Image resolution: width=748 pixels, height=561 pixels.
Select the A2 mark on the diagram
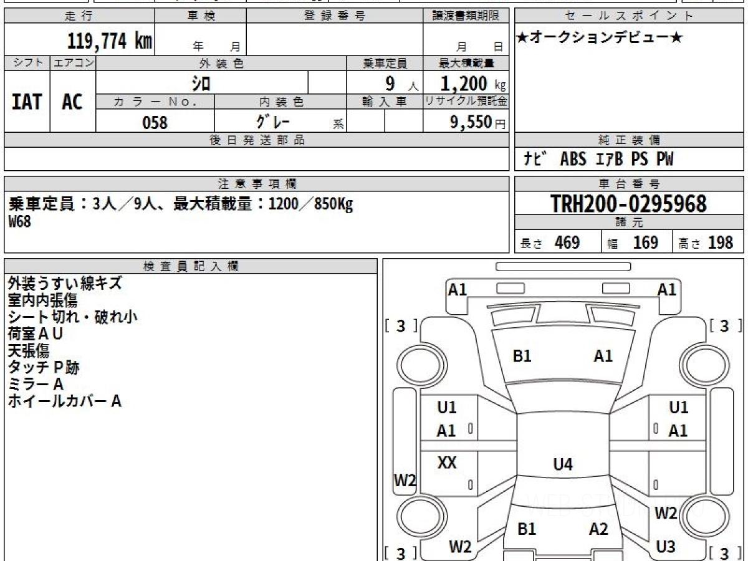pyautogui.click(x=598, y=529)
